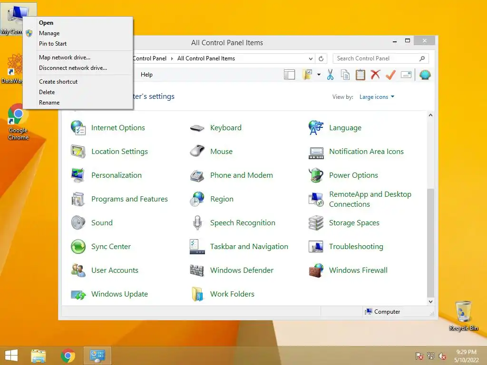Open the Windows Defender wall icon

coord(197,270)
